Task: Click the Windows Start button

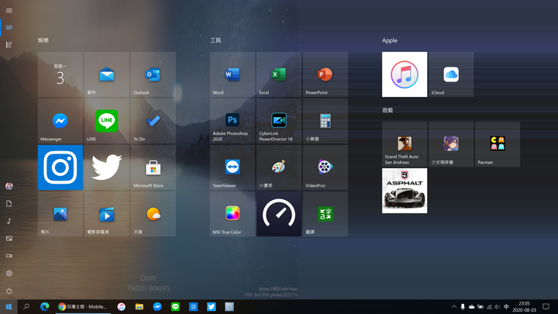Action: point(9,306)
